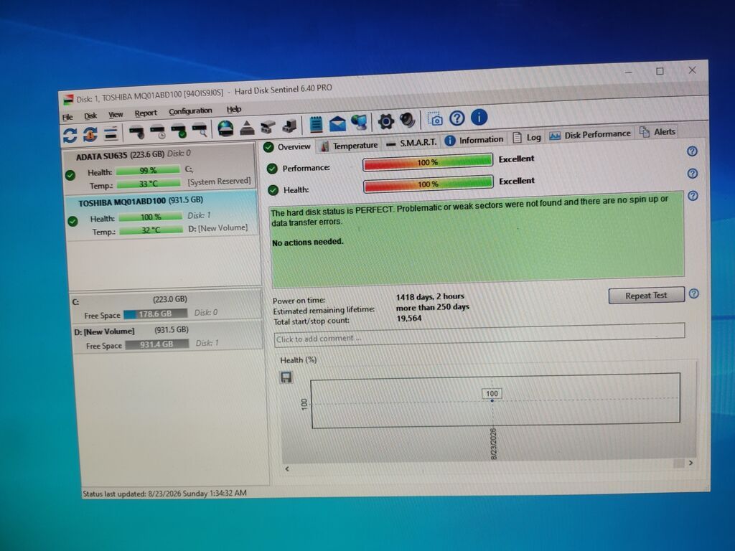The height and width of the screenshot is (551, 735).
Task: Switch to the Log tab
Action: point(527,138)
